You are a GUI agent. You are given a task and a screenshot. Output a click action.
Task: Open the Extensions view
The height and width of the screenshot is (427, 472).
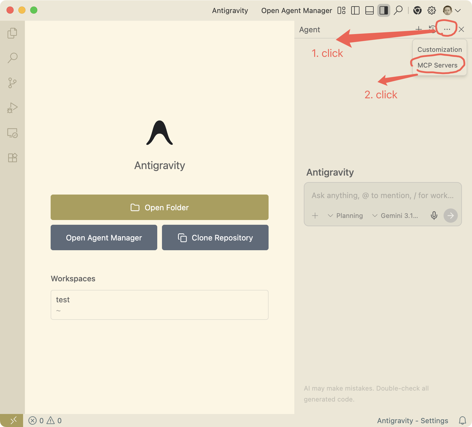click(x=12, y=158)
